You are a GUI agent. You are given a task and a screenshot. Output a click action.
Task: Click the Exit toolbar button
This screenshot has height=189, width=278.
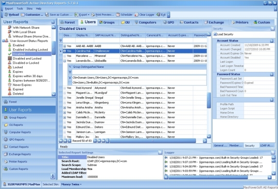coord(161,15)
